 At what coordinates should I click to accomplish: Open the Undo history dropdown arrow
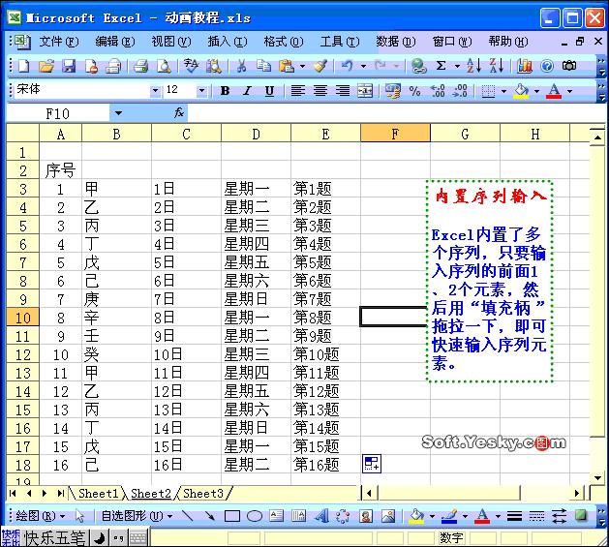(363, 66)
